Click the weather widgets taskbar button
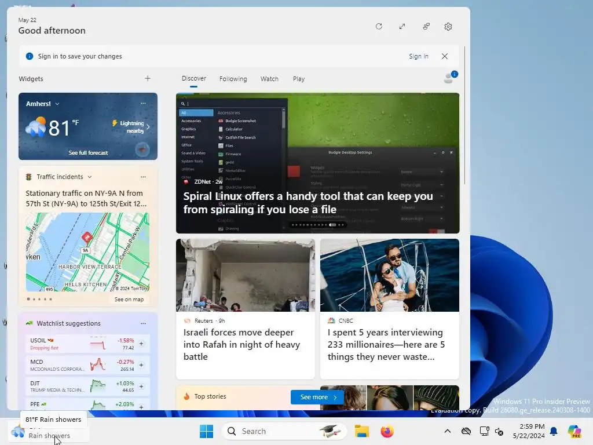This screenshot has height=445, width=593. coord(49,431)
